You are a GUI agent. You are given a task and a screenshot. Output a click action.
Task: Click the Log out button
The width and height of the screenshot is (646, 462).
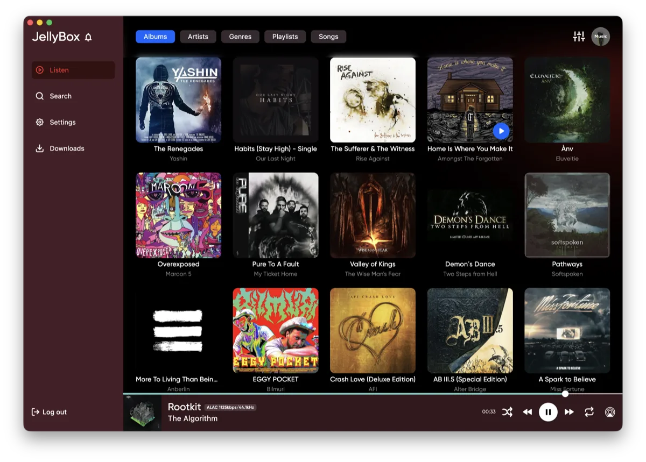click(49, 412)
